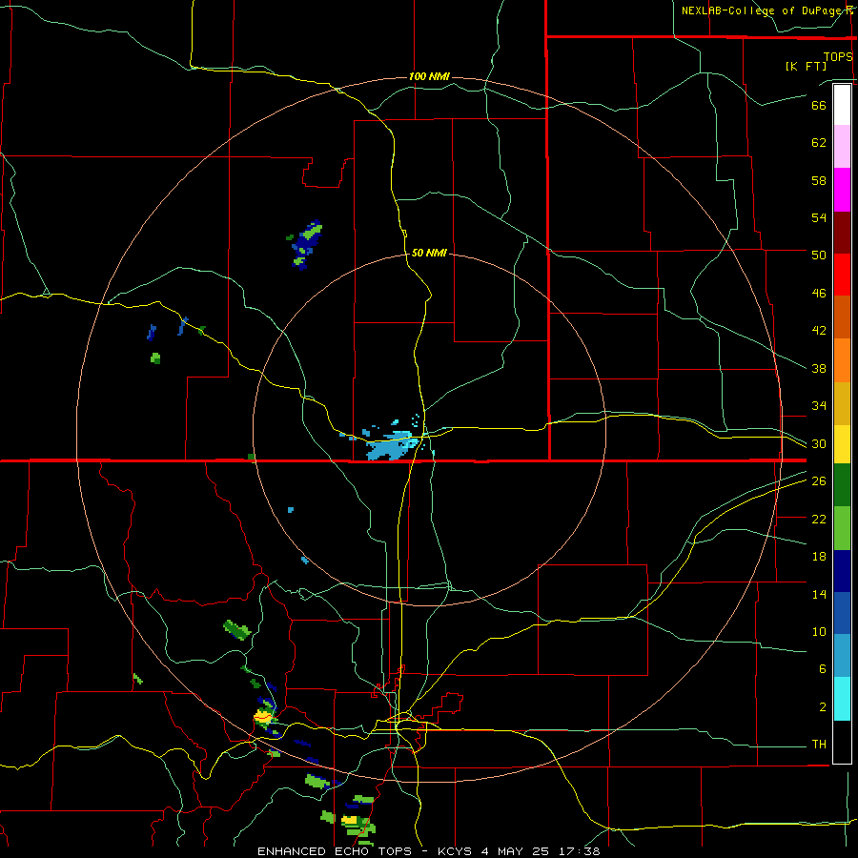Click the navy and green echo cluster northwest of the 50 NMI ring
Viewport: 858px width, 858px height.
(x=305, y=245)
